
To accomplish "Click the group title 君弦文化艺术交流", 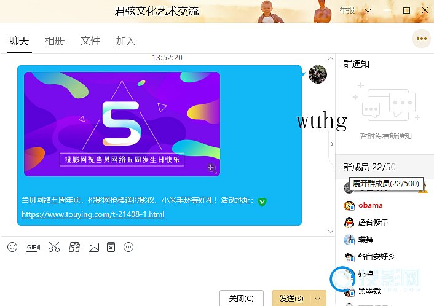I will pyautogui.click(x=157, y=11).
